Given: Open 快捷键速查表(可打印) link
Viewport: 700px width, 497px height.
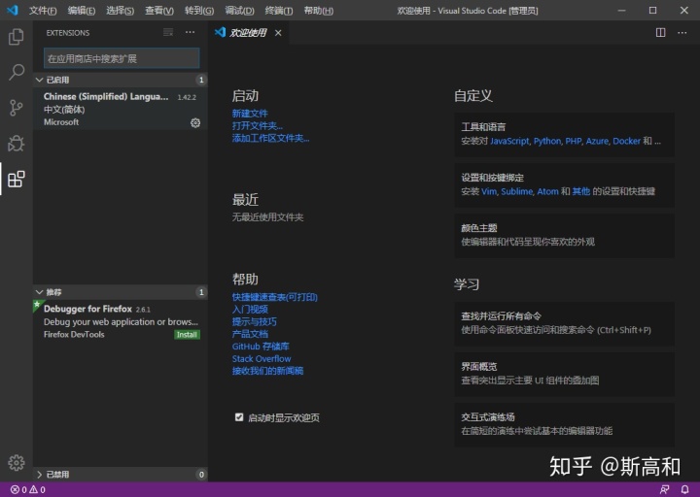Looking at the screenshot, I should pyautogui.click(x=274, y=297).
